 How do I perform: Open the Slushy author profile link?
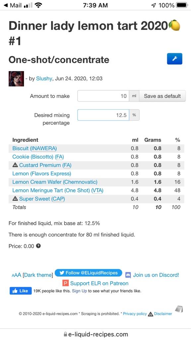click(x=44, y=78)
